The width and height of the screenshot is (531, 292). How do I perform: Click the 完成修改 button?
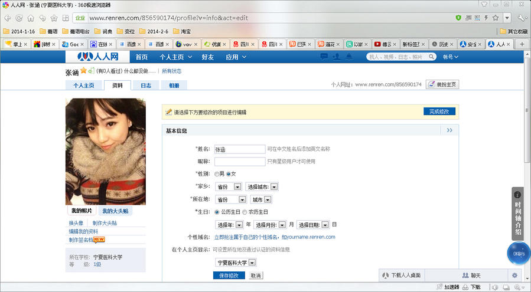coord(439,111)
